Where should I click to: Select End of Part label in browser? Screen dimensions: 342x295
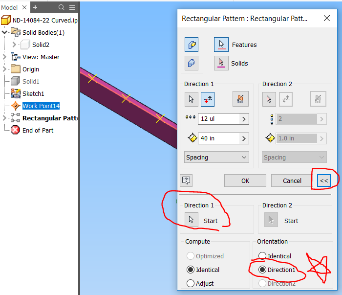click(38, 130)
